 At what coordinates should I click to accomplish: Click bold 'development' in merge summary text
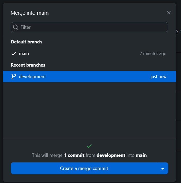pos(111,155)
